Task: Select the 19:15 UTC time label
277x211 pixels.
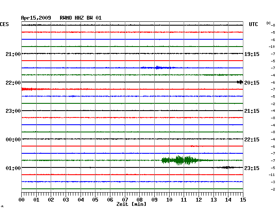Action: [x=252, y=54]
